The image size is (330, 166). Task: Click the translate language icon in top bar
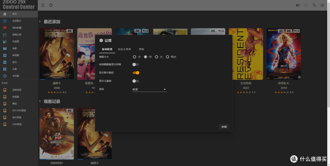pos(314,5)
